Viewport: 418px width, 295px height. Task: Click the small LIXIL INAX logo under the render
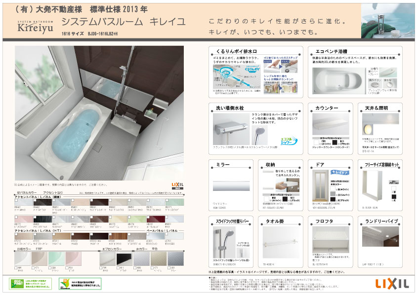pyautogui.click(x=177, y=186)
